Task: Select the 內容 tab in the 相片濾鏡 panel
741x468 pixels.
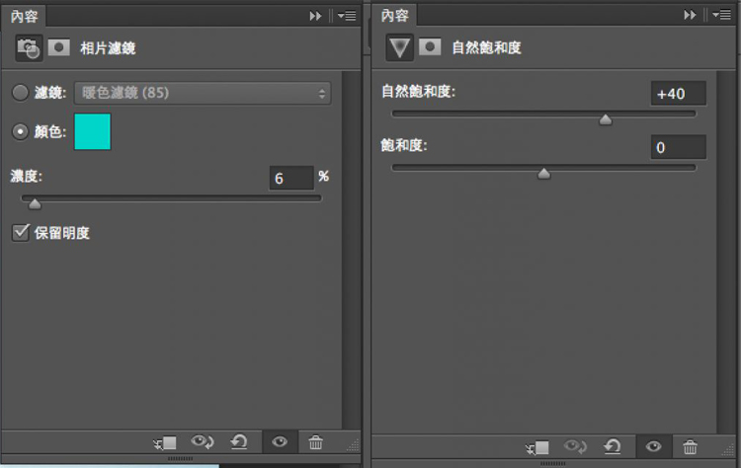Action: [24, 17]
